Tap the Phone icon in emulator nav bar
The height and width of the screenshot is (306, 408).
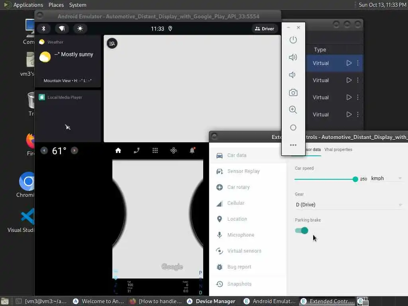tap(137, 150)
